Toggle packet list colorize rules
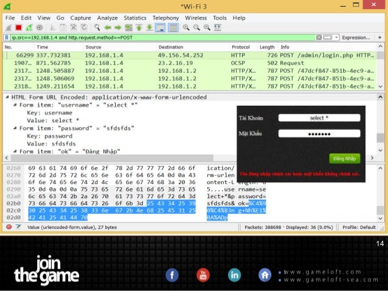The height and width of the screenshot is (291, 388). 173,28
